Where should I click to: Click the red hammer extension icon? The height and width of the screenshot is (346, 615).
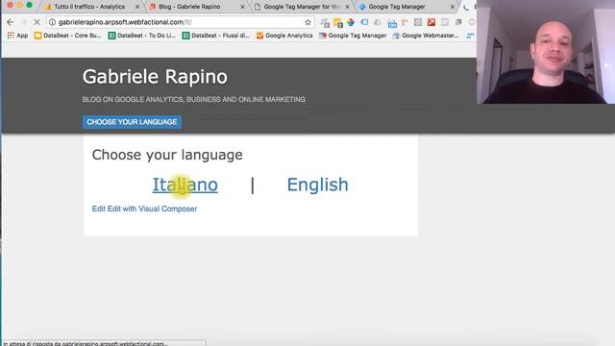[431, 22]
